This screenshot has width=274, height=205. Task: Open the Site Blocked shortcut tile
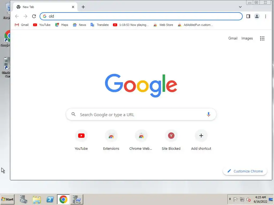[171, 140]
